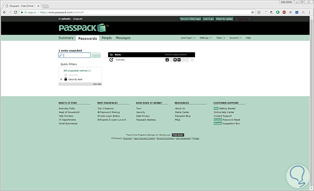Close the Passpack browser tab
314x191 pixels.
[x=38, y=6]
